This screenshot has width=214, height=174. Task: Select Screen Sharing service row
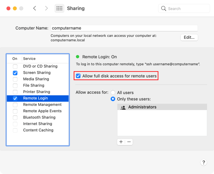[x=38, y=73]
